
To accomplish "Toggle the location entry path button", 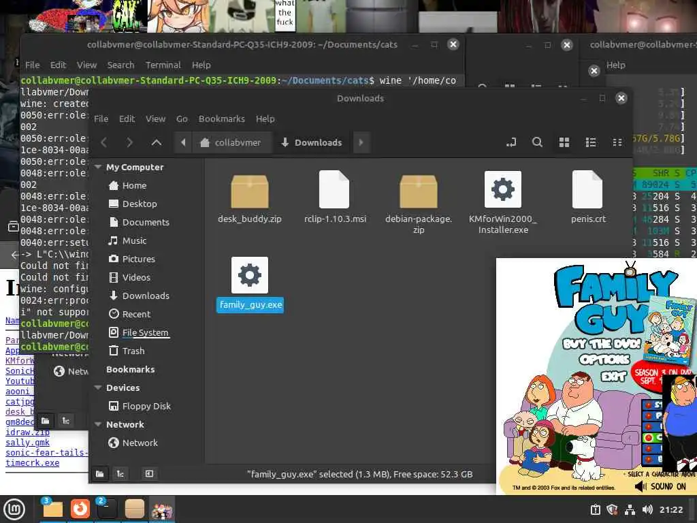I will 510,142.
